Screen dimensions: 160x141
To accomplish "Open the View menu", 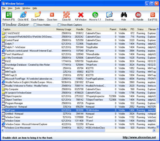I will (10, 8).
